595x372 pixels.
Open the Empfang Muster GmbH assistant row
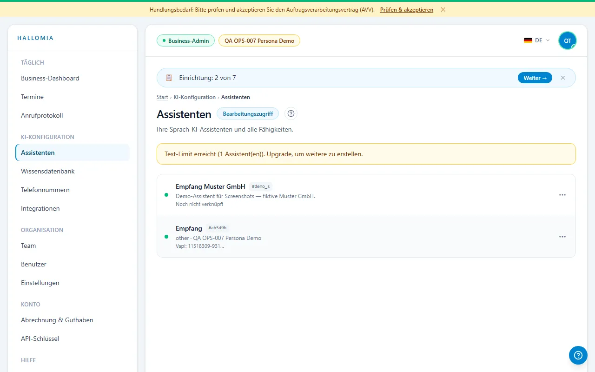pyautogui.click(x=366, y=195)
